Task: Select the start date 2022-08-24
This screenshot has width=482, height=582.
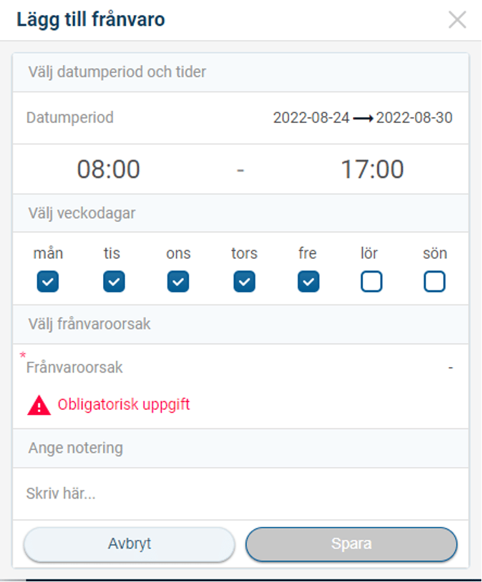Action: click(x=311, y=118)
